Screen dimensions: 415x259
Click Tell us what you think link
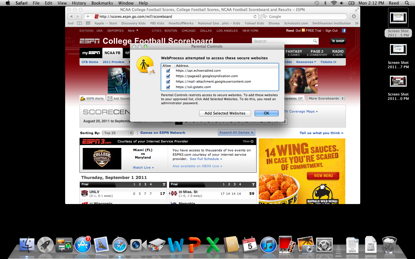[321, 133]
